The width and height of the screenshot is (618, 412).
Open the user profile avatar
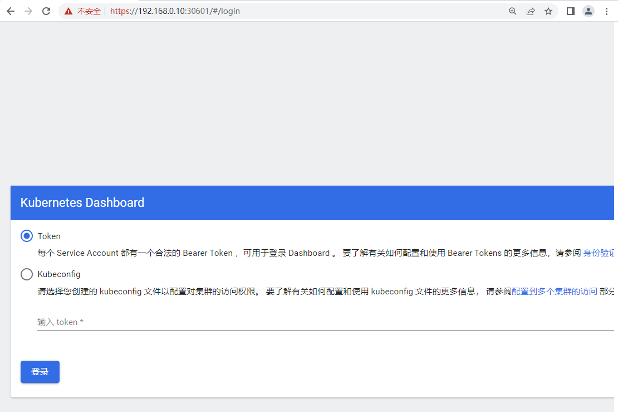coord(588,11)
